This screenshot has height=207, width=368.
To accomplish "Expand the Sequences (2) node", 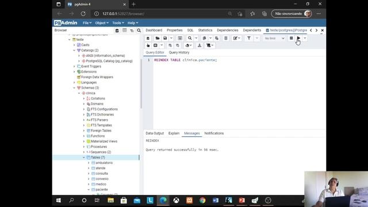I will [84, 152].
